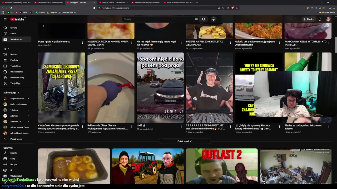Go to Główna in sidebar
This screenshot has height=189, width=337.
tap(17, 28)
